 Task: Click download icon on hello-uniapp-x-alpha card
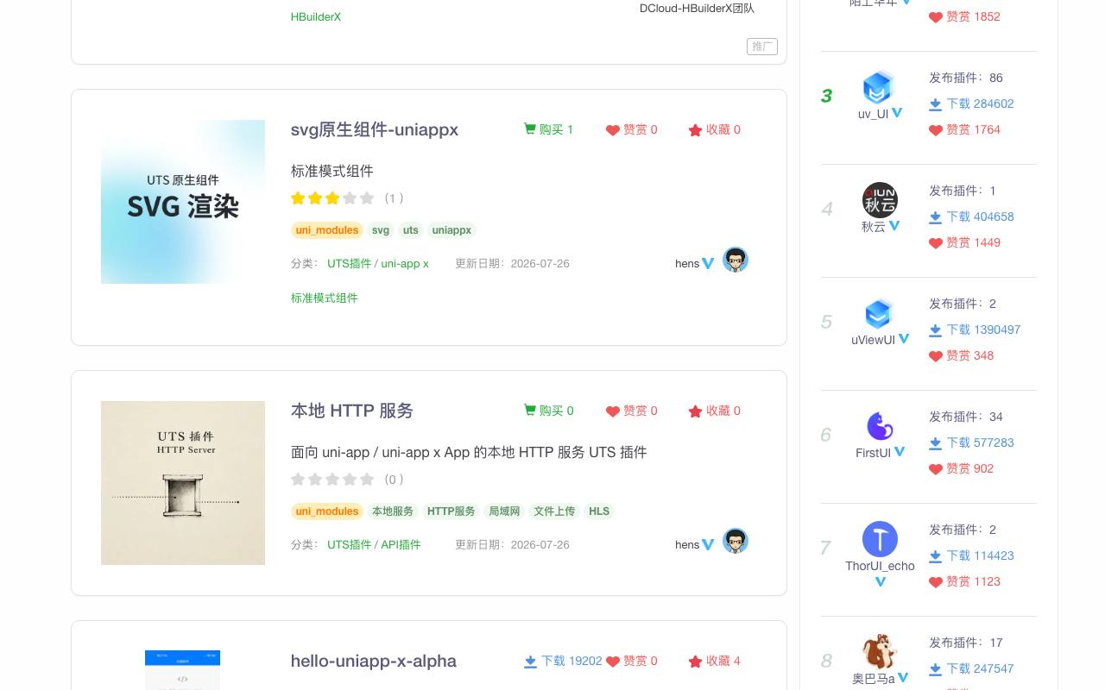pyautogui.click(x=530, y=662)
